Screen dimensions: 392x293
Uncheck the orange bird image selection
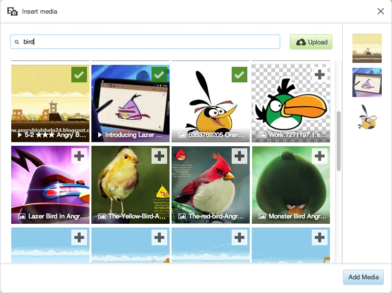pos(240,75)
